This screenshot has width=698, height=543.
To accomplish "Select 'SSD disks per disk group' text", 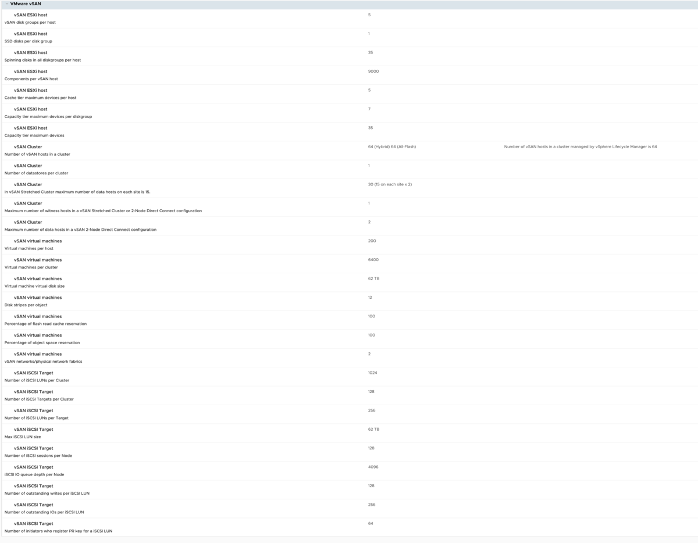I will (29, 41).
